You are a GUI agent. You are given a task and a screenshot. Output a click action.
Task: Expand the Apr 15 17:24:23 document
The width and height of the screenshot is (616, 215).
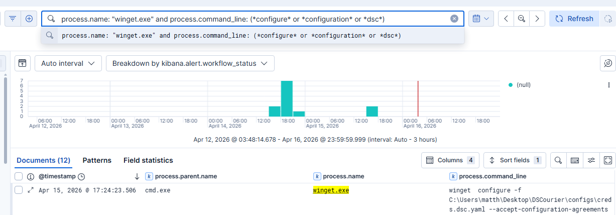coord(31,190)
